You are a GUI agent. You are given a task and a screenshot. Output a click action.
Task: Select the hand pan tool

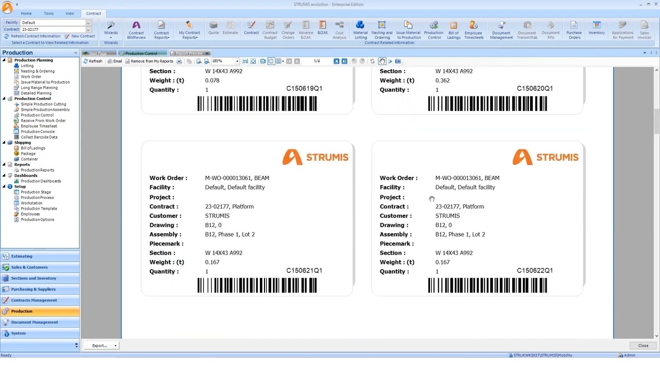tap(382, 61)
